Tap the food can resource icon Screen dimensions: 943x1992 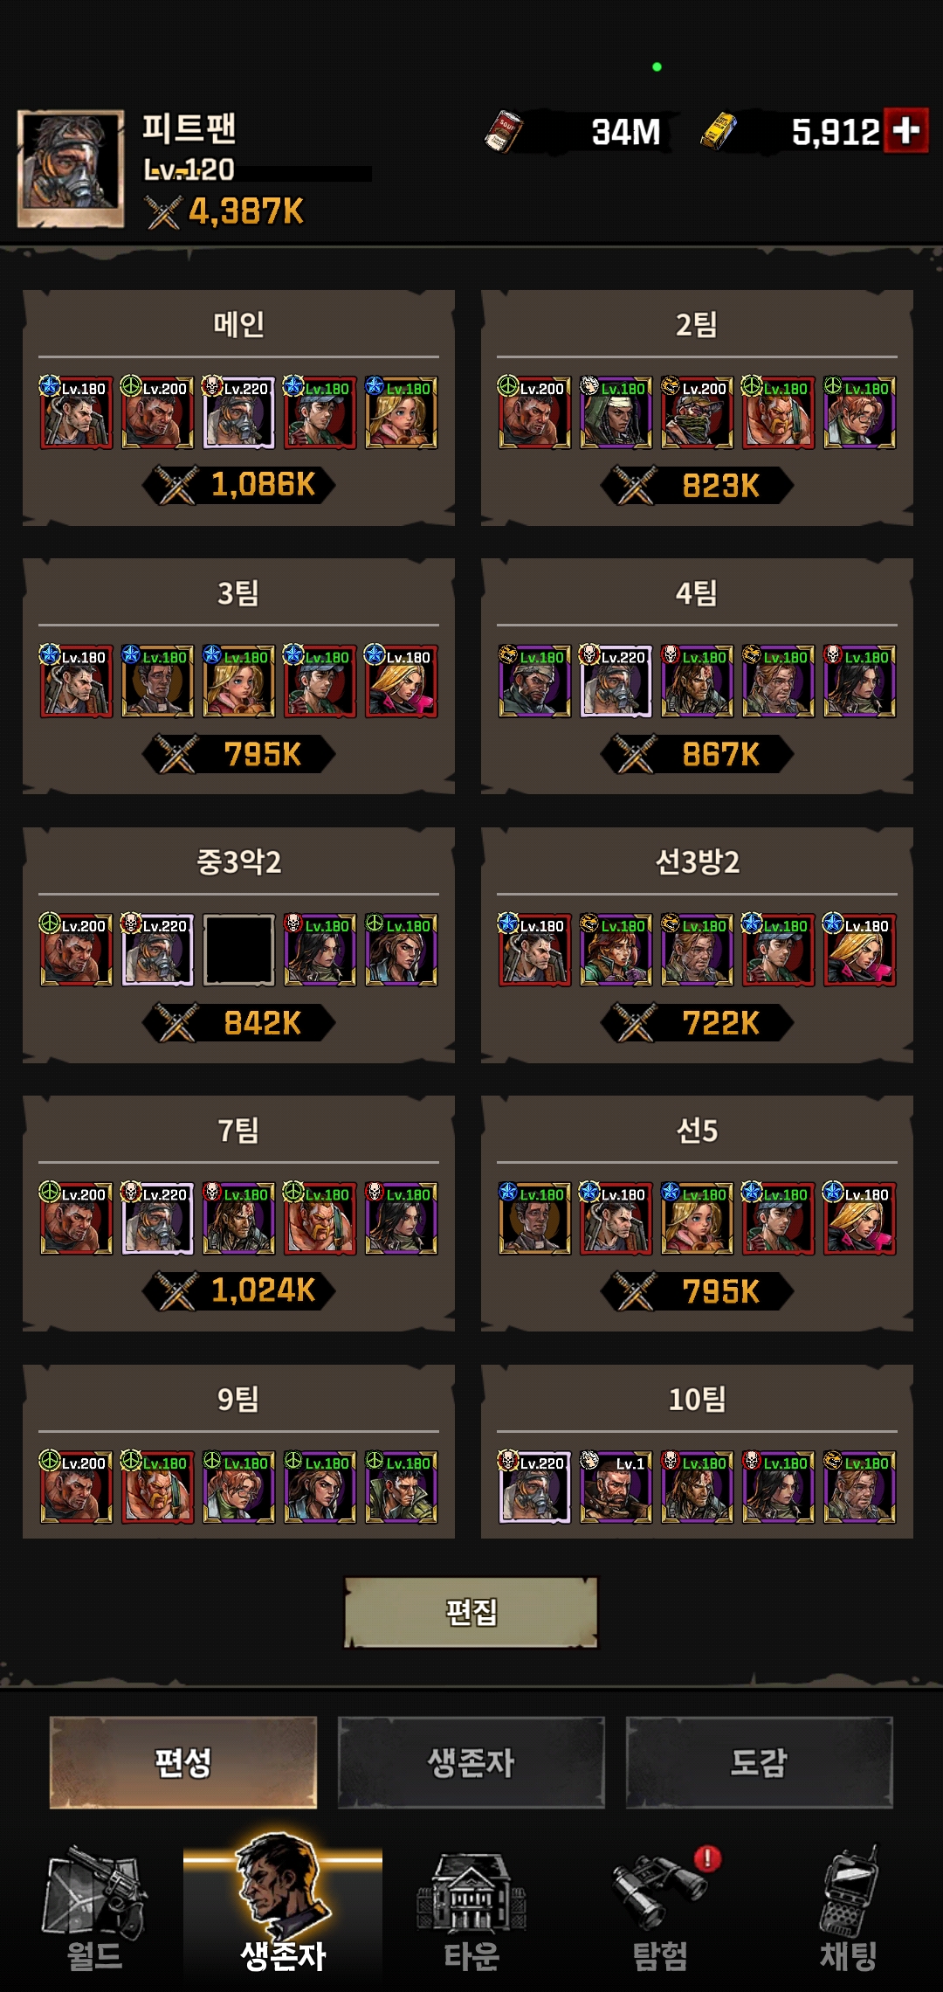pos(504,132)
